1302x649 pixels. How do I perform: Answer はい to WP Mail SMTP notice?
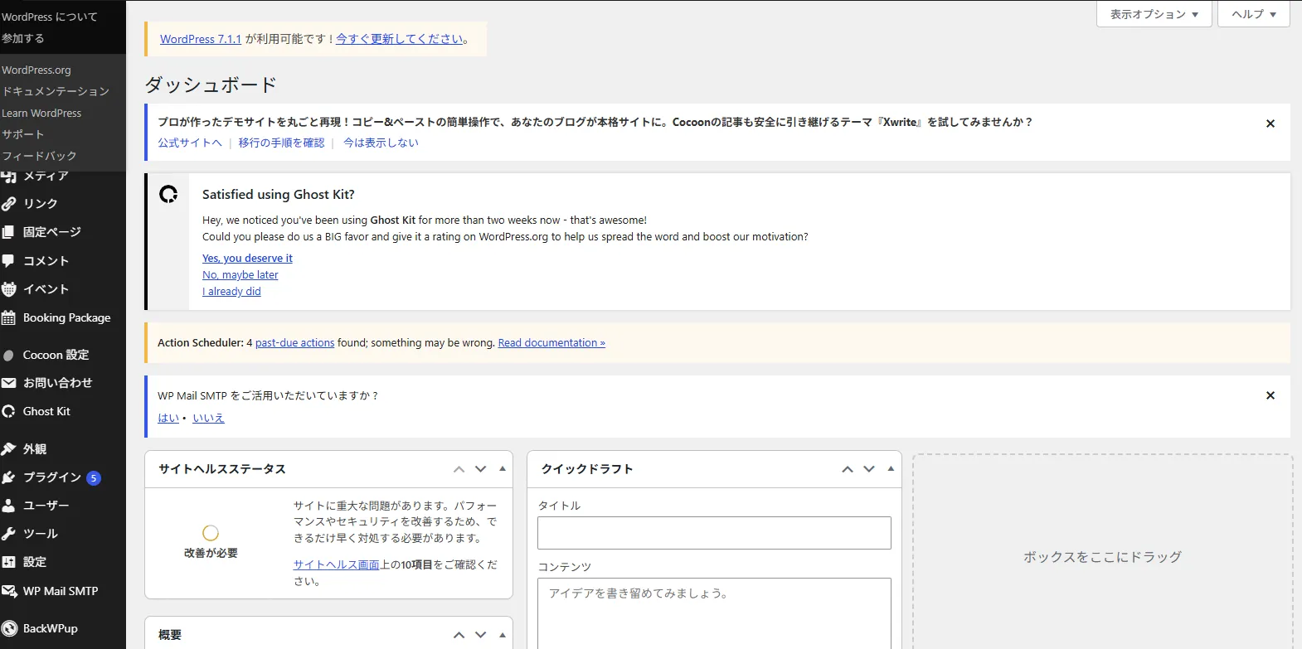tap(168, 419)
